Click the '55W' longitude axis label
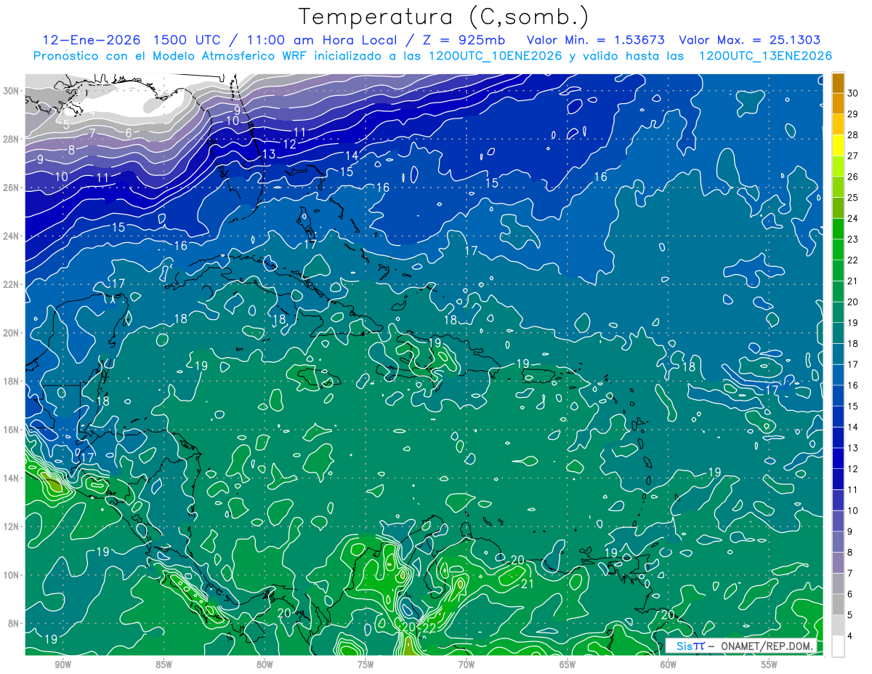Image resolution: width=872 pixels, height=674 pixels. click(x=770, y=665)
